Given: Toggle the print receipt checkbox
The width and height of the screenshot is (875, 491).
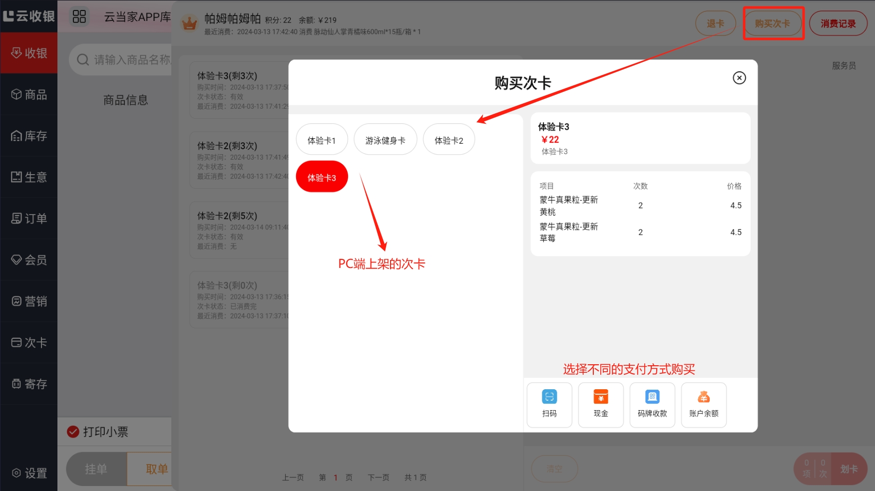Looking at the screenshot, I should (73, 432).
